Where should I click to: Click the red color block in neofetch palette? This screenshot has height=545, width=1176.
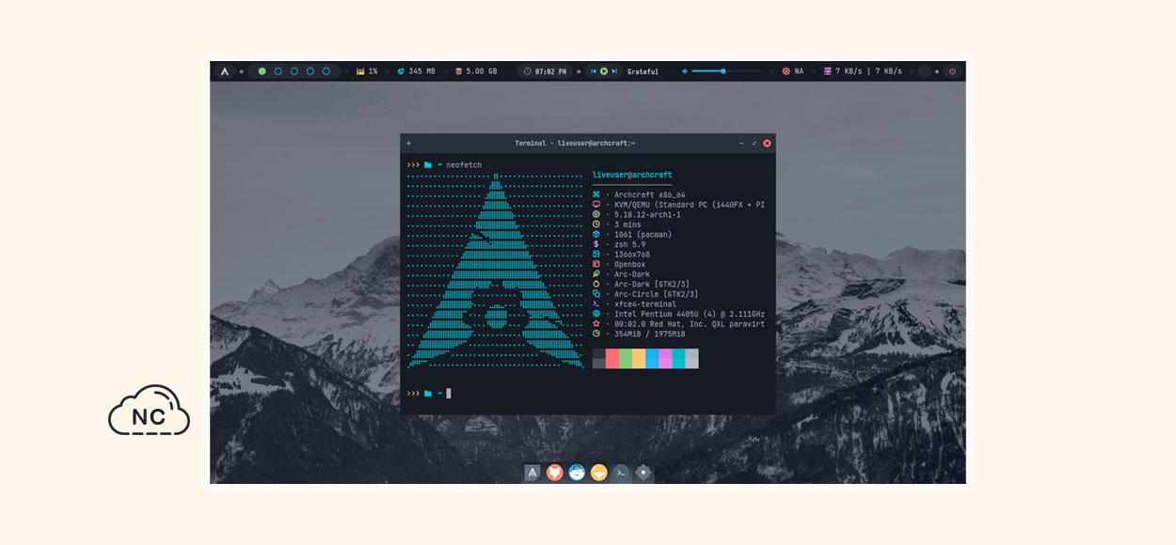click(x=612, y=358)
